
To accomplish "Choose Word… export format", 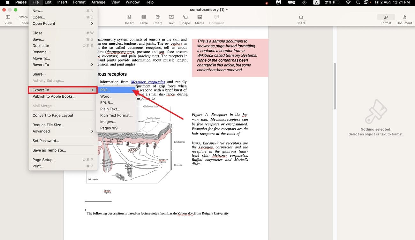I will [x=117, y=96].
